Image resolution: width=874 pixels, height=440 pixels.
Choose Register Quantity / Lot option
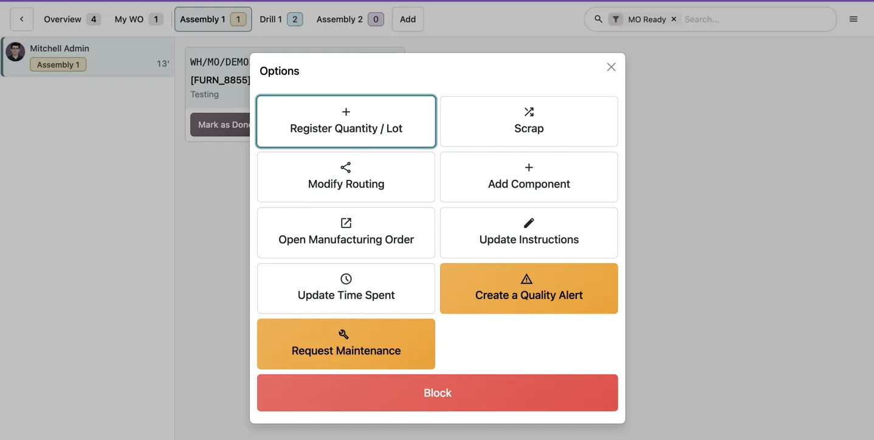[x=346, y=121]
